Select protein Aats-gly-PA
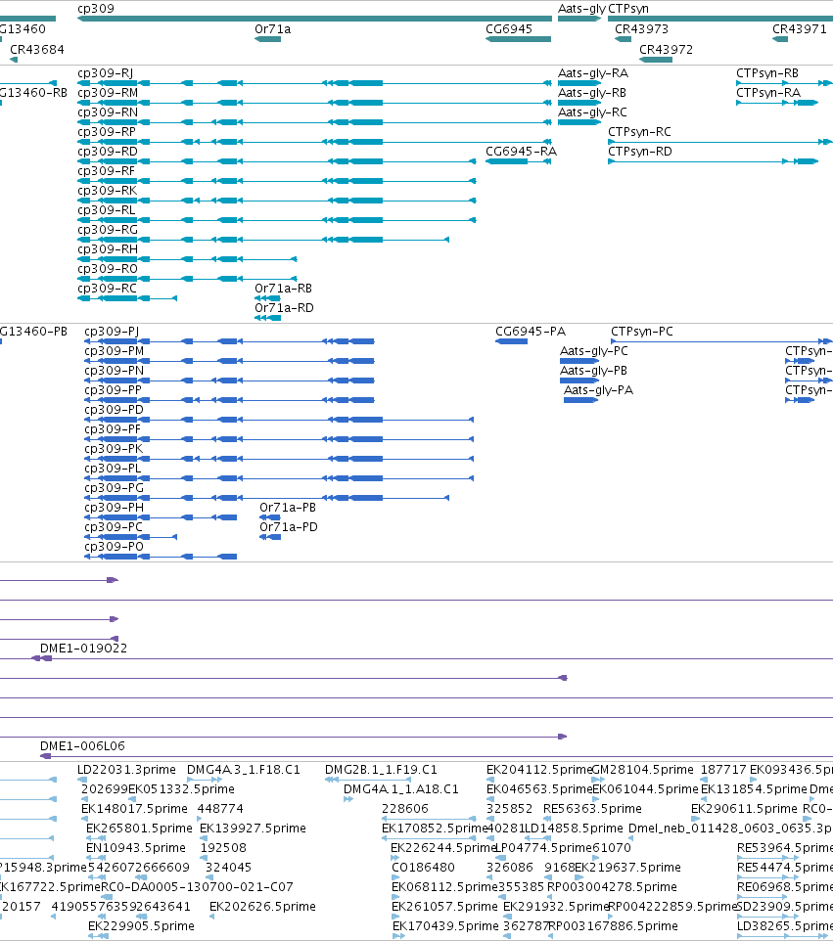The width and height of the screenshot is (833, 941). [598, 390]
